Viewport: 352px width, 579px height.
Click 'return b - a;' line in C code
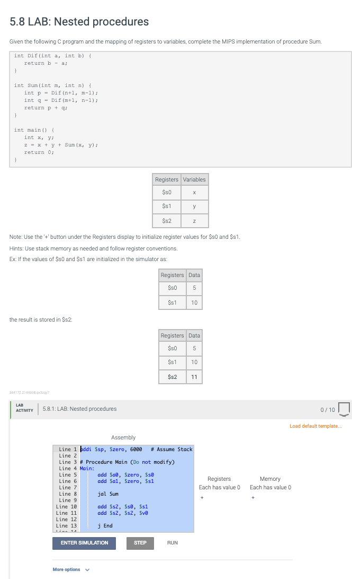point(46,63)
